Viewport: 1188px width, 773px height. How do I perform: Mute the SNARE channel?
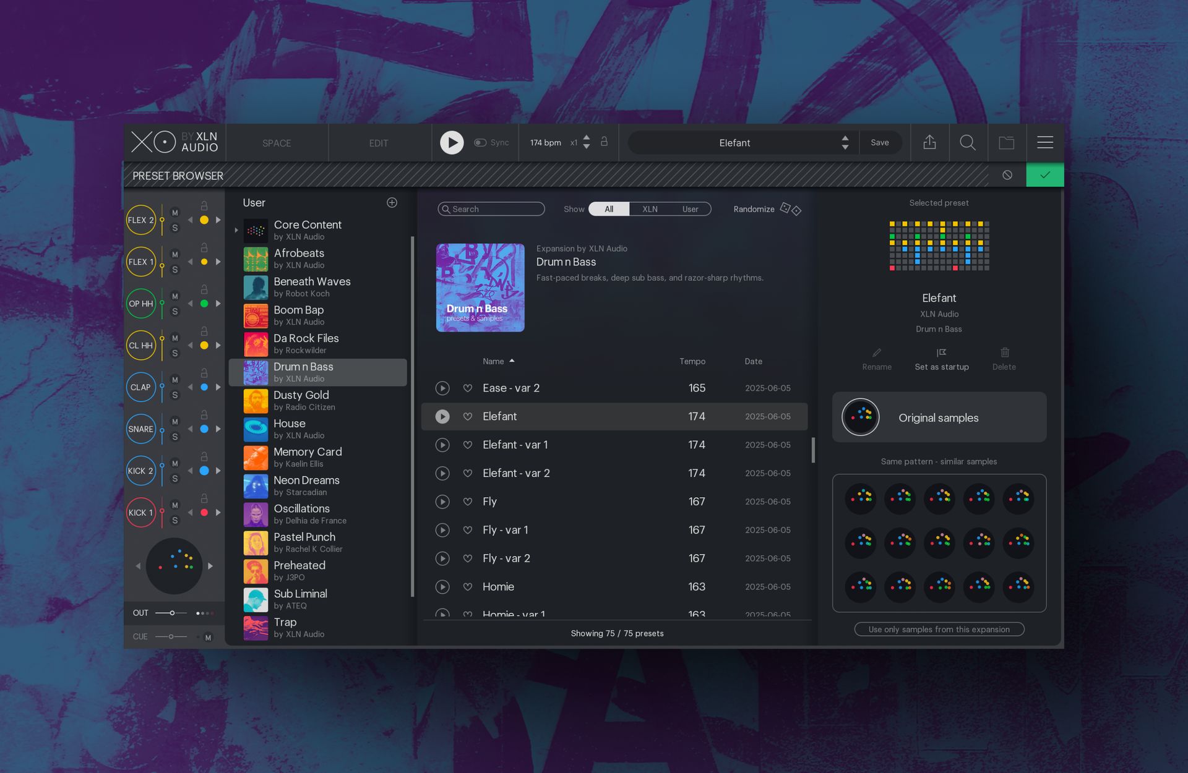(x=175, y=422)
